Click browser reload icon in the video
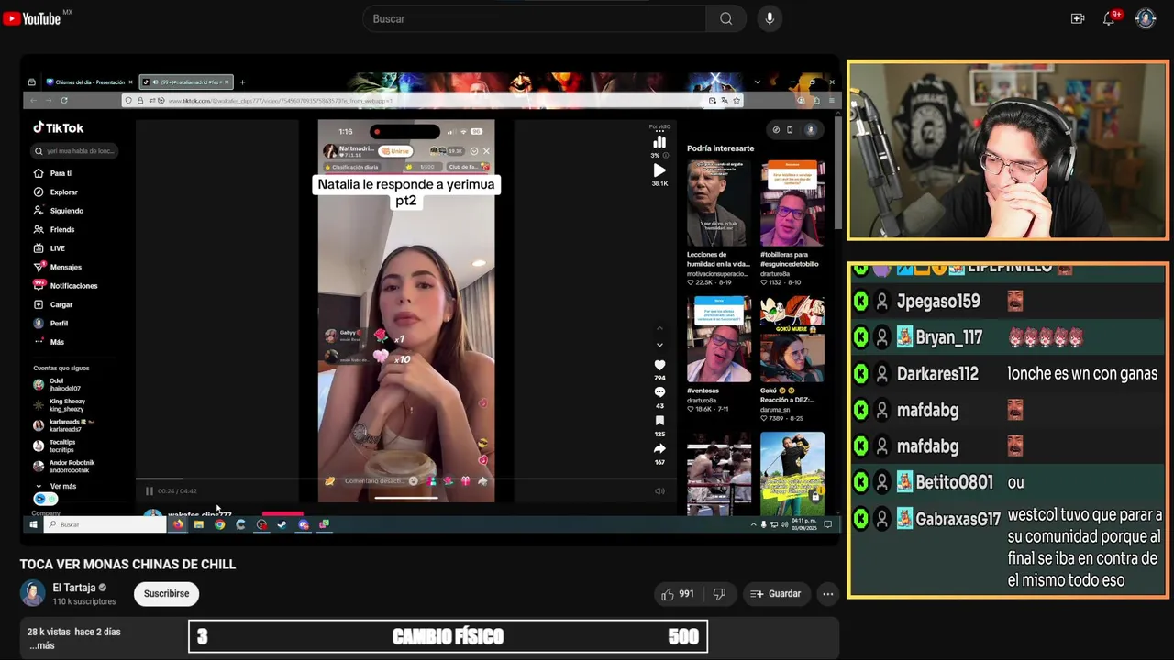Viewport: 1174px width, 660px height. point(63,100)
